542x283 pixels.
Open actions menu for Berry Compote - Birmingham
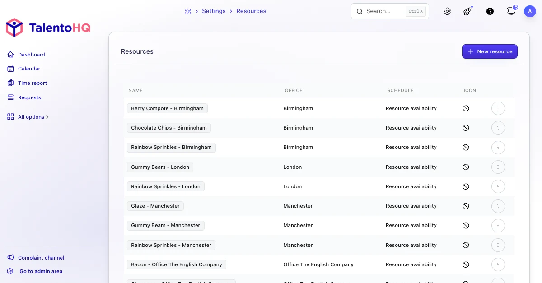click(498, 108)
